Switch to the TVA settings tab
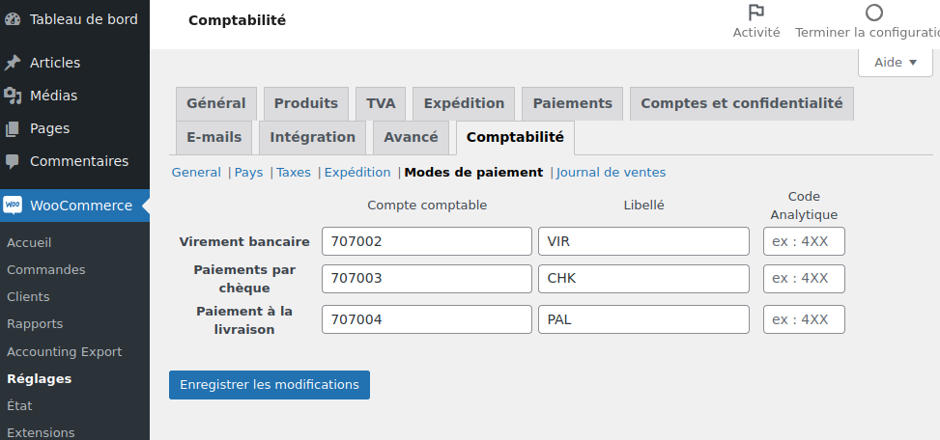This screenshot has width=940, height=440. [381, 103]
